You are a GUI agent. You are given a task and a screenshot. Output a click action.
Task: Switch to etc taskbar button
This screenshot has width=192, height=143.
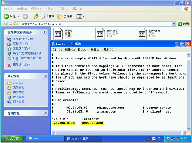point(45,139)
